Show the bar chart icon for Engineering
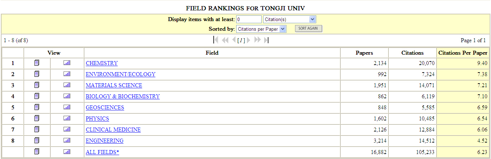This screenshot has width=491, height=159. tap(67, 140)
